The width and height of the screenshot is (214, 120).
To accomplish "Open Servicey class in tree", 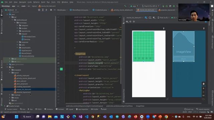I will pos(26,39).
